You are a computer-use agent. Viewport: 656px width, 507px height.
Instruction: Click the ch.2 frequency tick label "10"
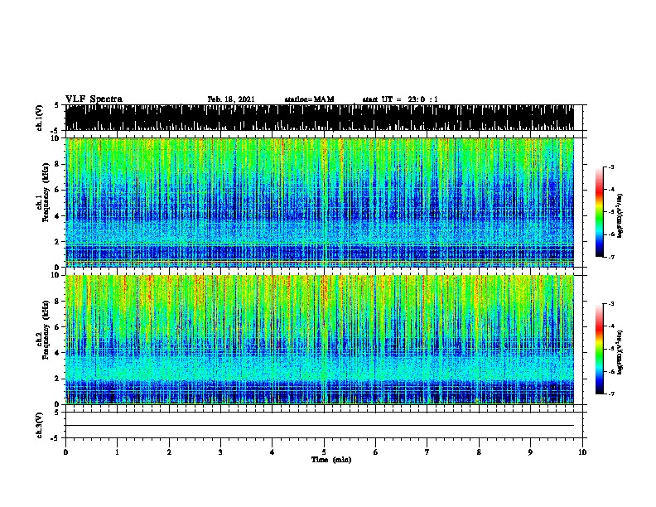(55, 275)
